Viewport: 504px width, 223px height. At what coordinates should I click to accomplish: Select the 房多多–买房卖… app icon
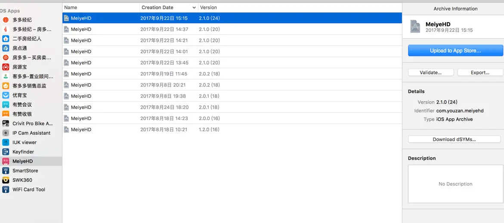point(6,57)
